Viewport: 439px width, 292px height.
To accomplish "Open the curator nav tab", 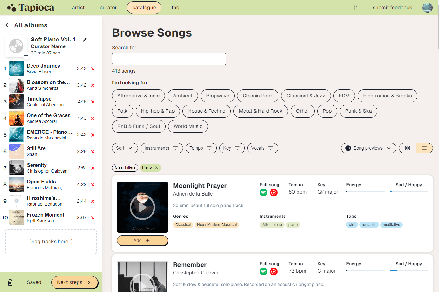I will tap(108, 8).
